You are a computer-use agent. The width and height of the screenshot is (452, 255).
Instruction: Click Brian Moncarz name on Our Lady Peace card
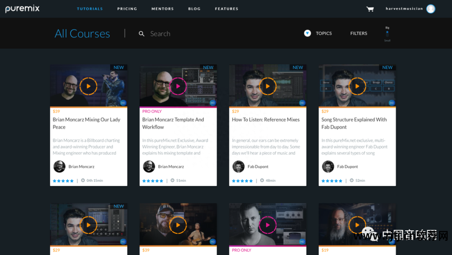pyautogui.click(x=81, y=167)
